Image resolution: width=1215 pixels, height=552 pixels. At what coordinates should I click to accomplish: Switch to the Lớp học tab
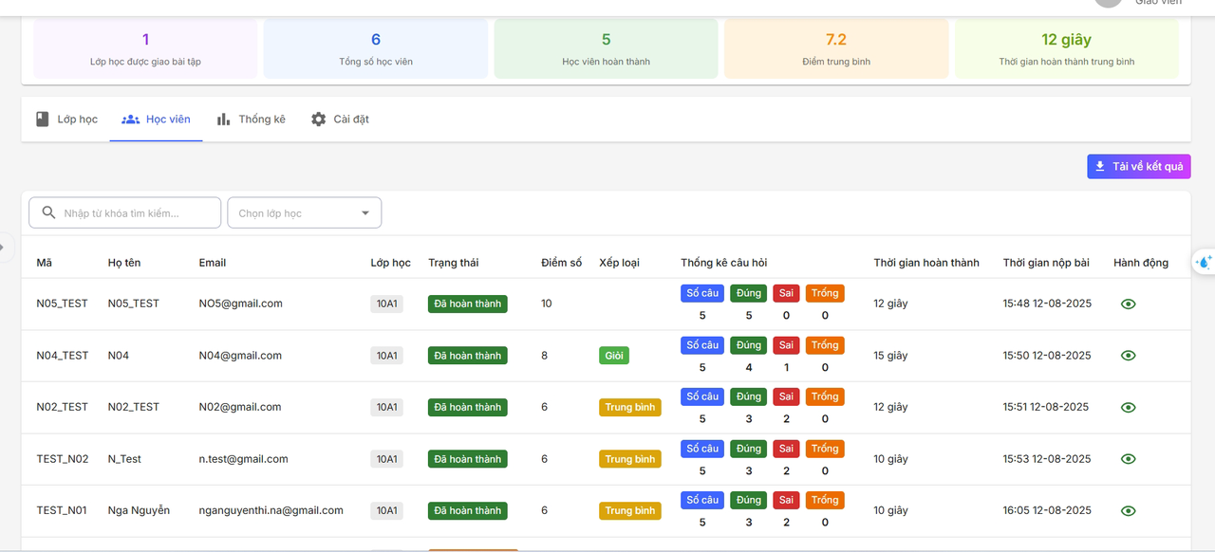coord(66,120)
